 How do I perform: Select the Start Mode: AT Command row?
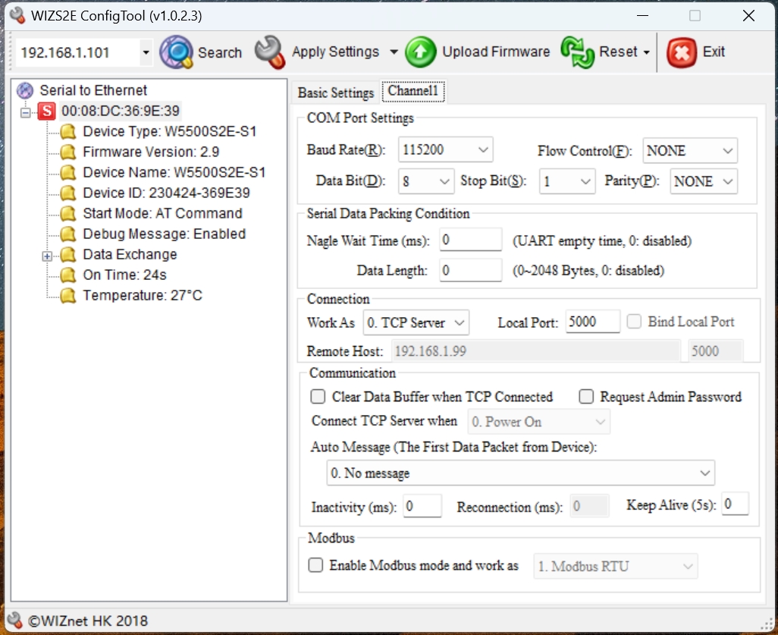[163, 213]
